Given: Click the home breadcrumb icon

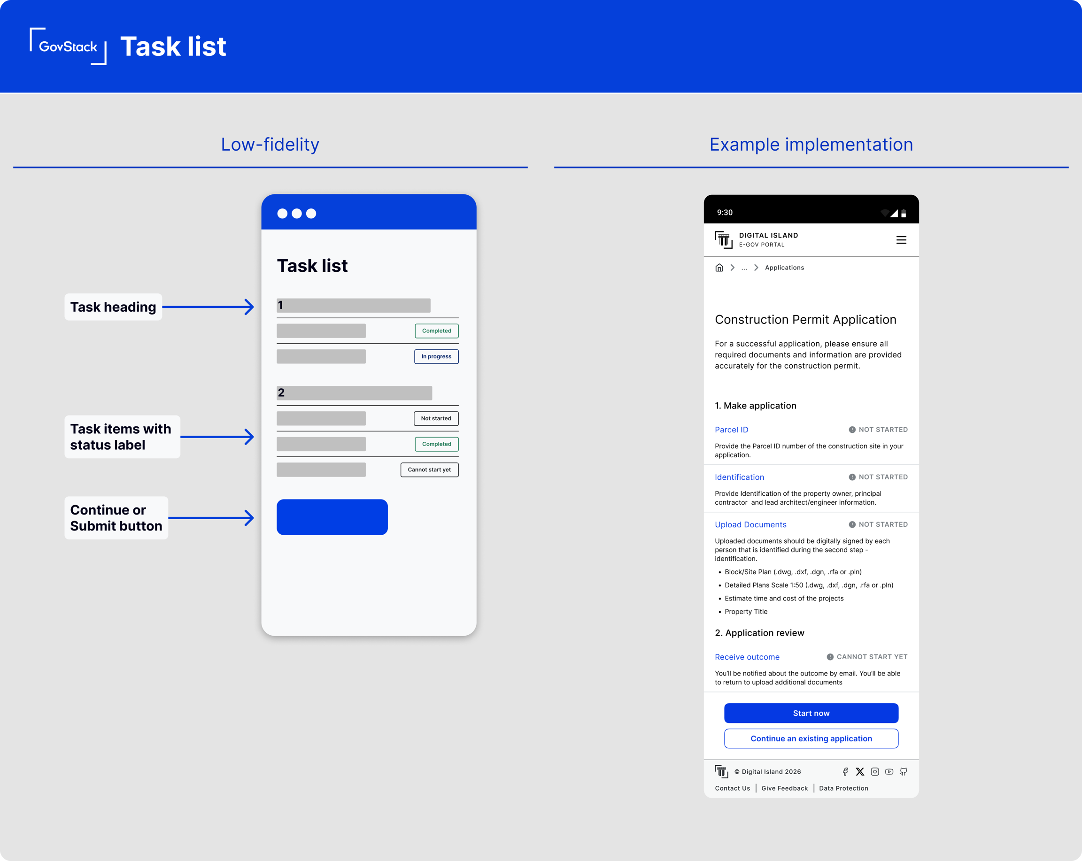Looking at the screenshot, I should [x=719, y=268].
